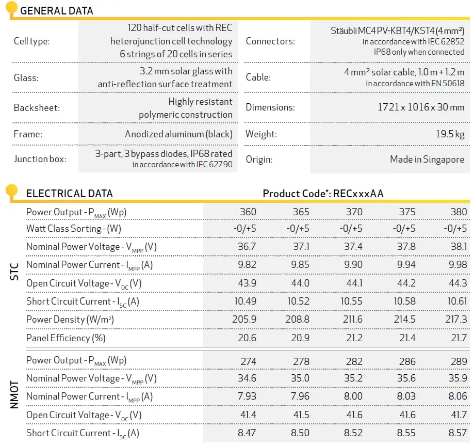This screenshot has width=474, height=445.
Task: Click the 'Connectors:' label
Action: point(270,41)
